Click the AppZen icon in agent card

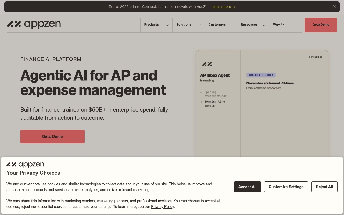pos(207,64)
